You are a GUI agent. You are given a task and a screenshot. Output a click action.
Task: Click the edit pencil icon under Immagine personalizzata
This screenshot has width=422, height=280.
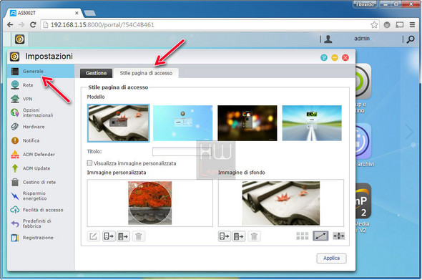click(x=93, y=236)
